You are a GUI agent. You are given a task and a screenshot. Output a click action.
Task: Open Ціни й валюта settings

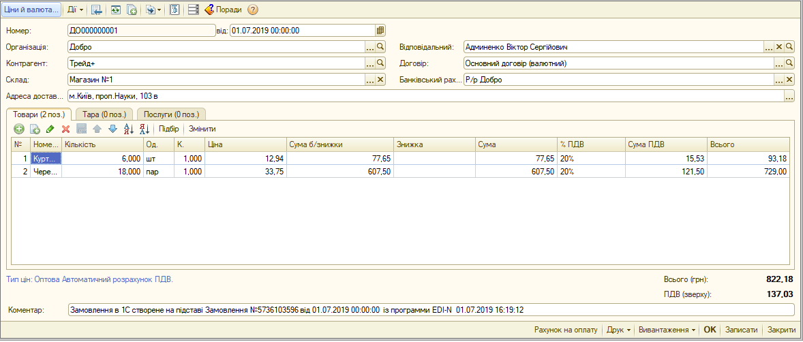pos(31,10)
